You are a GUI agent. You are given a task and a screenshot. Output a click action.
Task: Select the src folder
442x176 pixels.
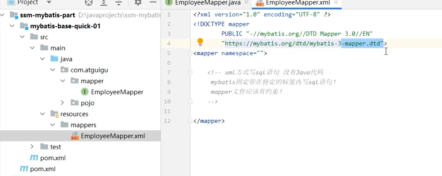pyautogui.click(x=44, y=37)
